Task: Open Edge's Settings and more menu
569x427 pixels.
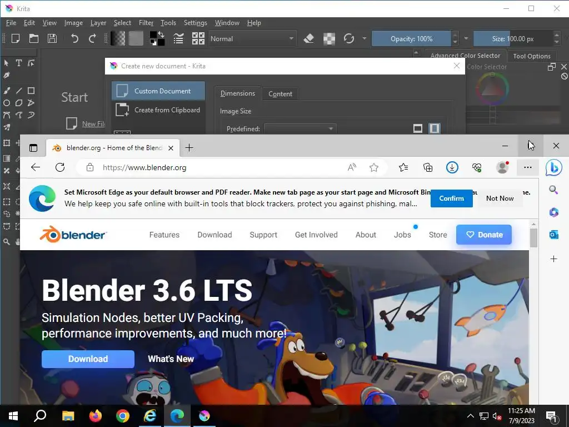Action: (528, 167)
